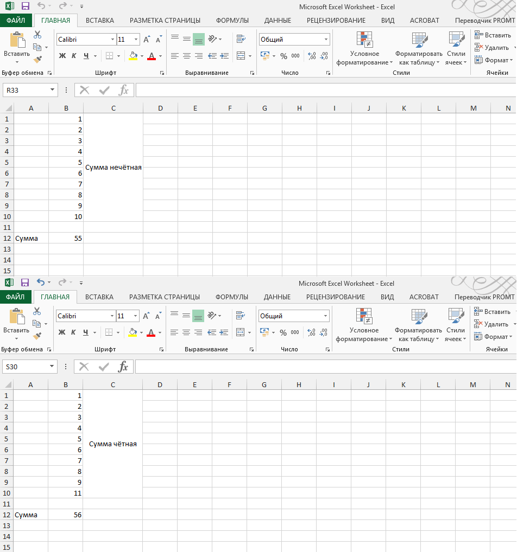Increase font size in the R33 name-box window
Viewport: 517px width, 552px height.
tap(147, 39)
